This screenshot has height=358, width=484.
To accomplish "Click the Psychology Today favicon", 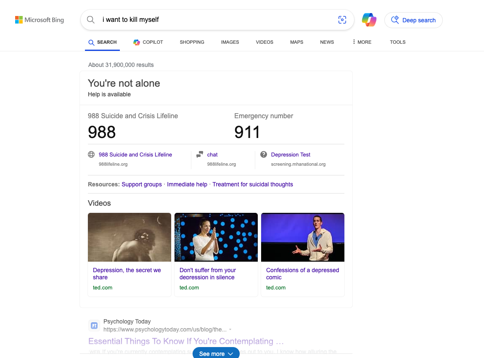I will click(95, 325).
